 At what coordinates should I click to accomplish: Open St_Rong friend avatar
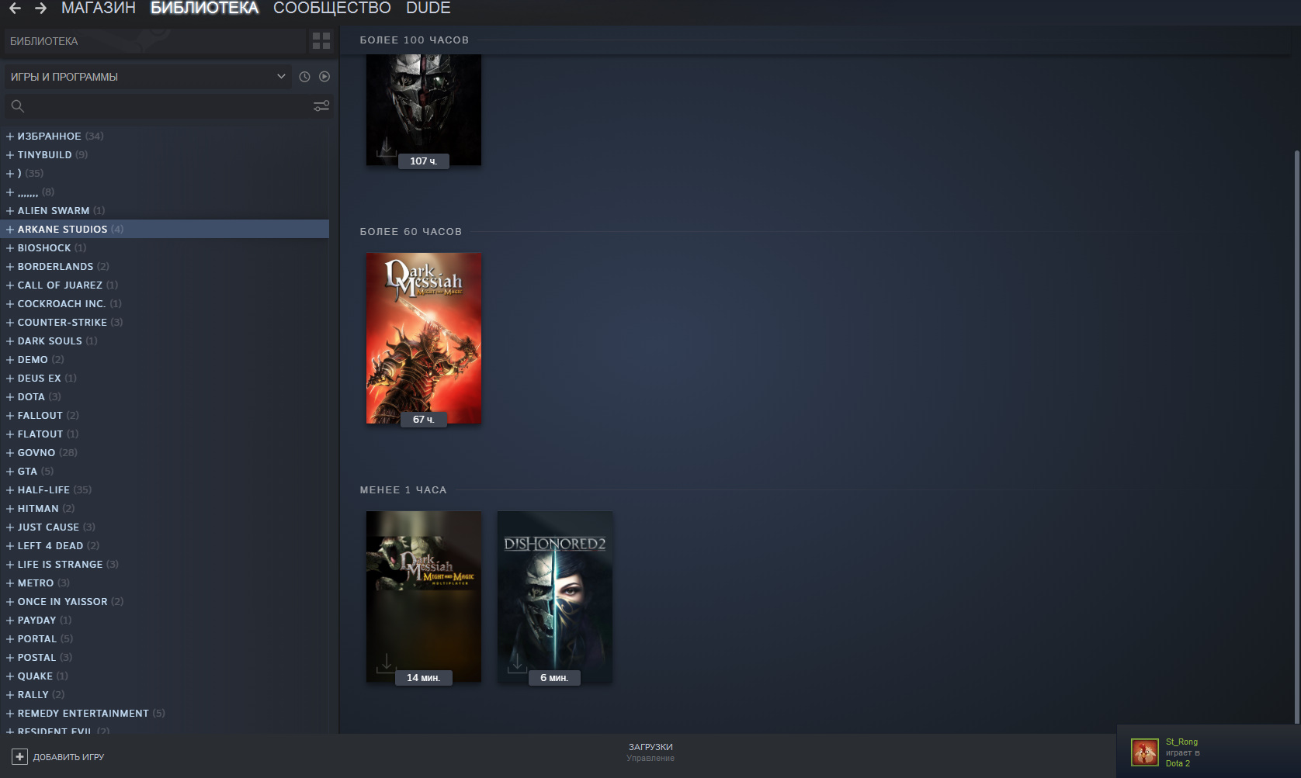pyautogui.click(x=1145, y=752)
